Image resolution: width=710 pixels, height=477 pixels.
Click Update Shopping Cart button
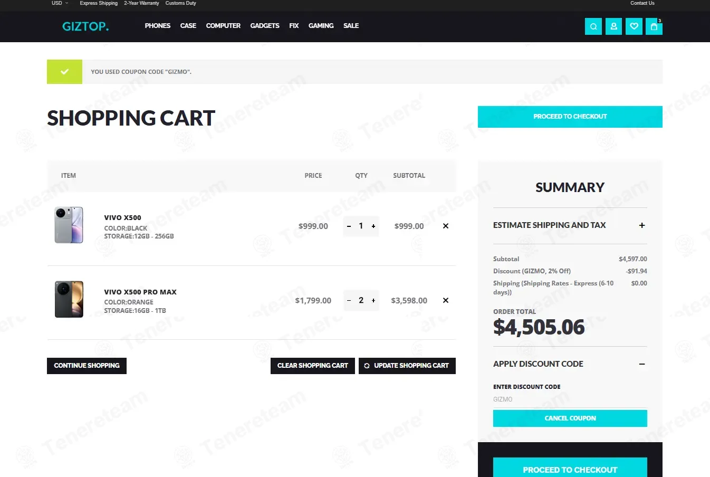(x=407, y=366)
